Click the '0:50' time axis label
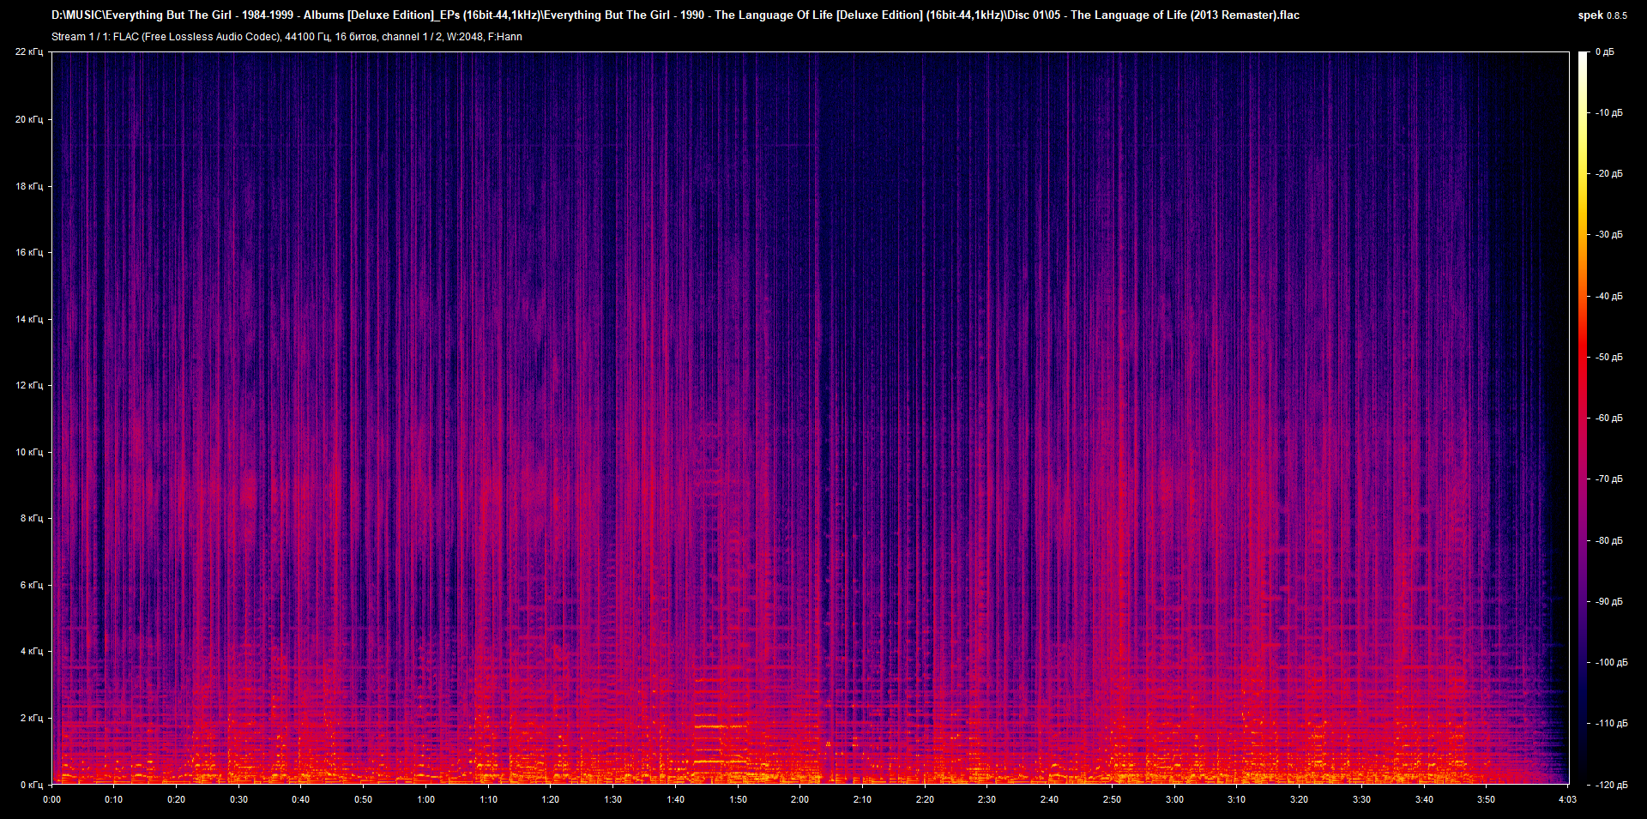Viewport: 1647px width, 819px height. click(364, 799)
